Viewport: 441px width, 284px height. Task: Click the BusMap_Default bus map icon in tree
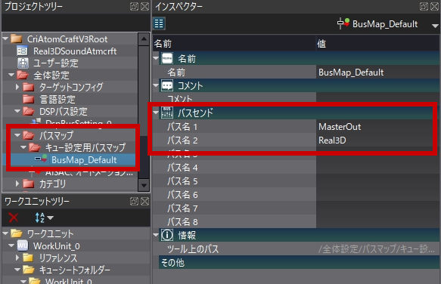[x=41, y=159]
